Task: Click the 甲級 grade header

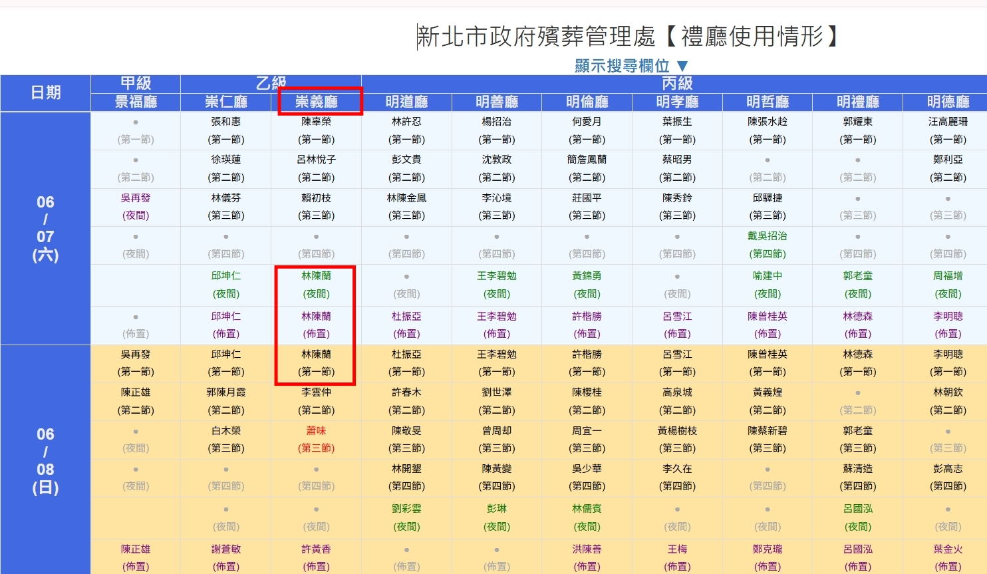Action: (136, 83)
